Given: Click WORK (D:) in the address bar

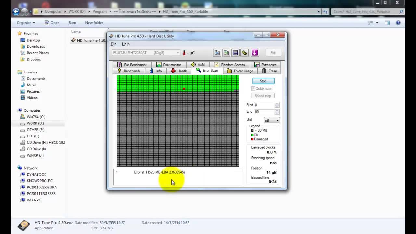Looking at the screenshot, I should (x=77, y=11).
